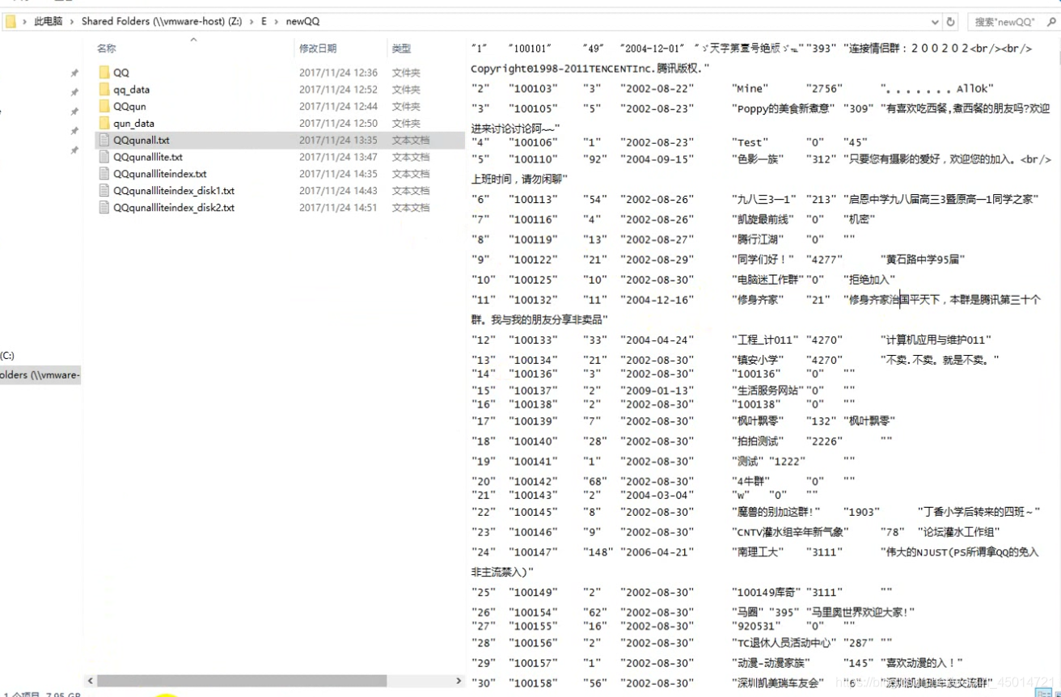
Task: Click the horizontal scrollbar left arrow
Action: (91, 681)
